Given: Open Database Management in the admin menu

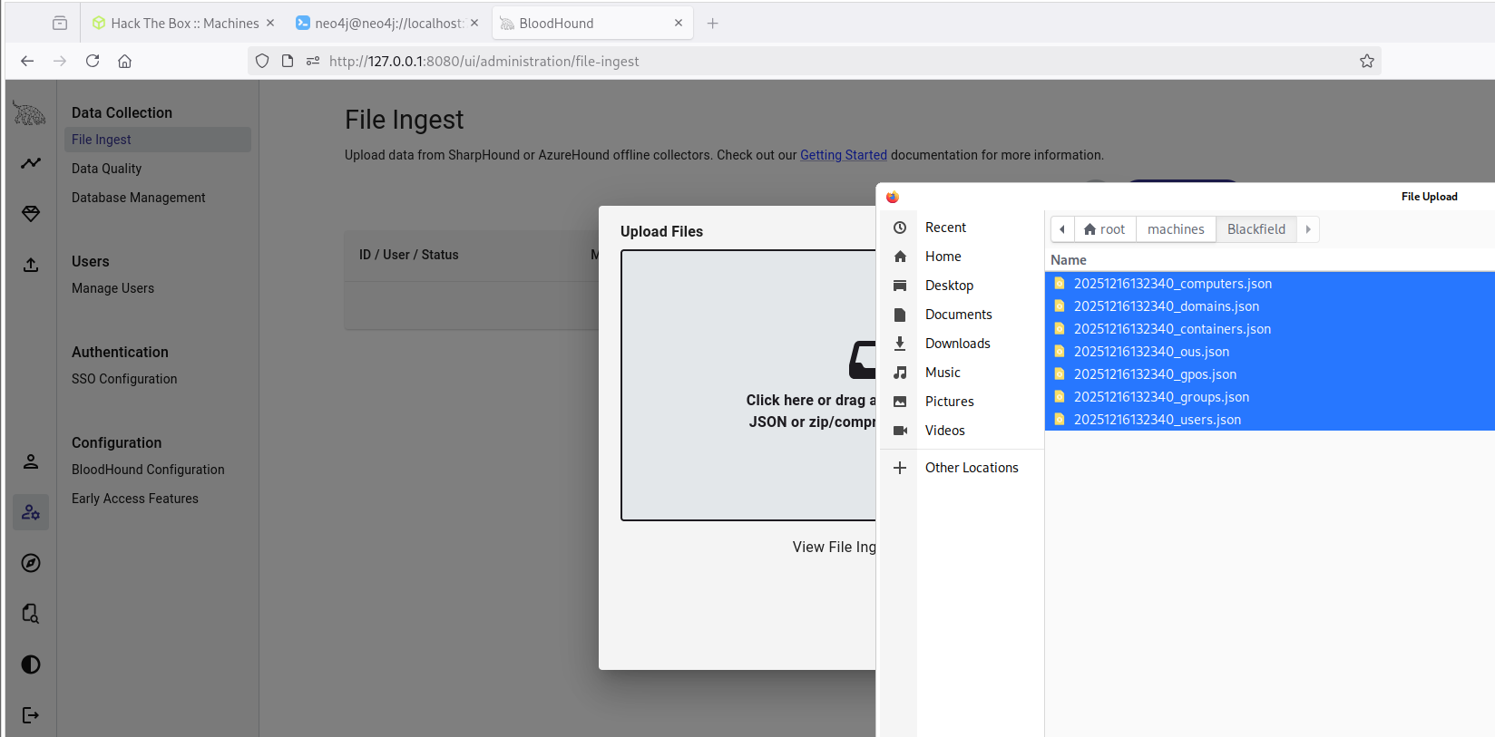Looking at the screenshot, I should click(139, 198).
